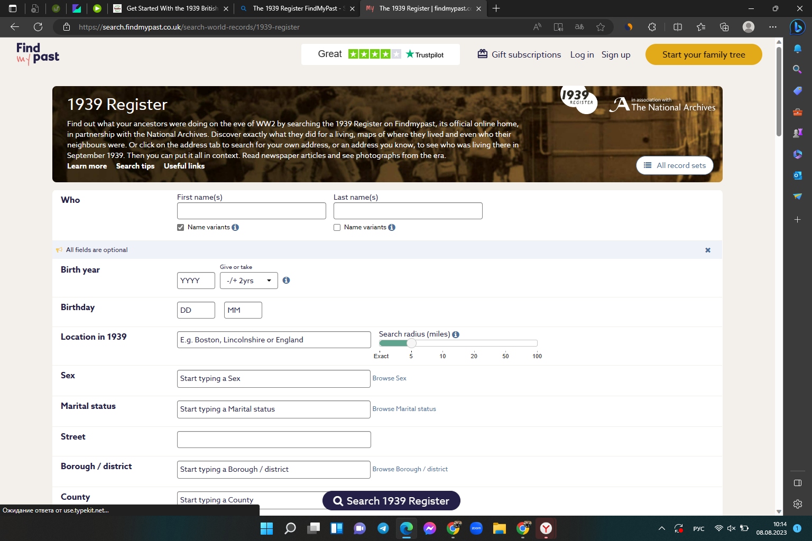Show search radius info icon
This screenshot has width=812, height=541.
tap(456, 334)
